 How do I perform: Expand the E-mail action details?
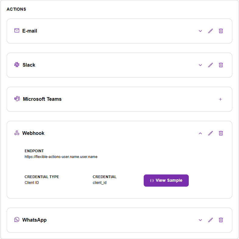[x=200, y=31]
